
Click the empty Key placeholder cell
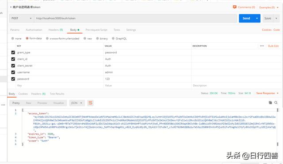pyautogui.click(x=60, y=86)
